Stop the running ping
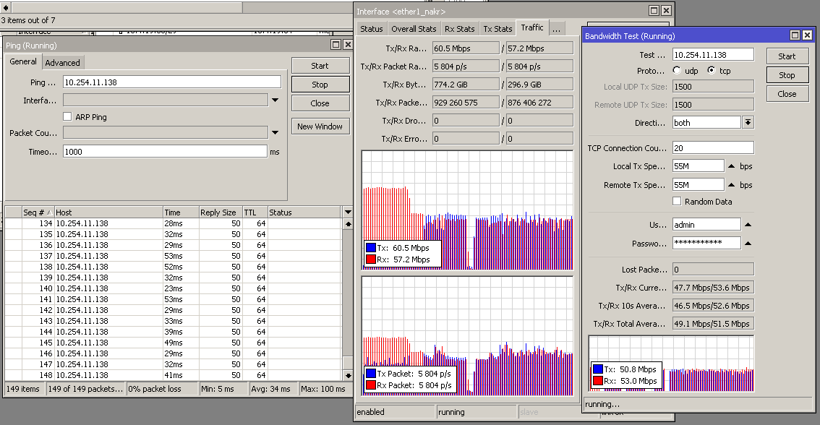Image resolution: width=820 pixels, height=425 pixels. pyautogui.click(x=320, y=85)
